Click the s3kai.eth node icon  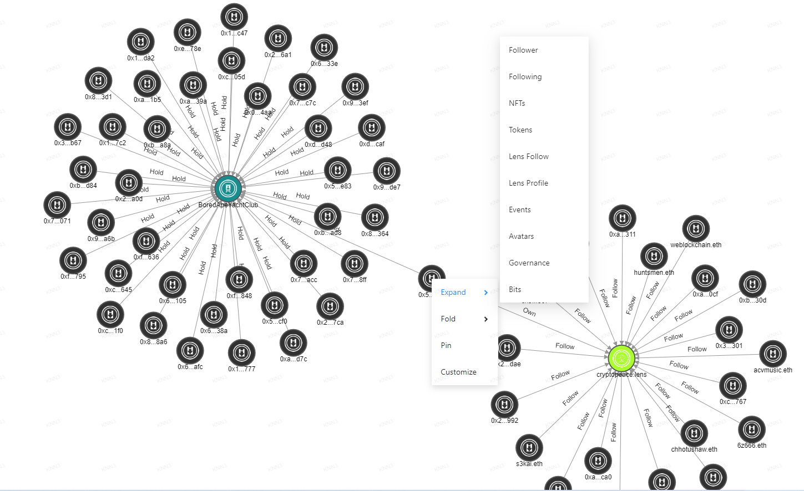[529, 448]
